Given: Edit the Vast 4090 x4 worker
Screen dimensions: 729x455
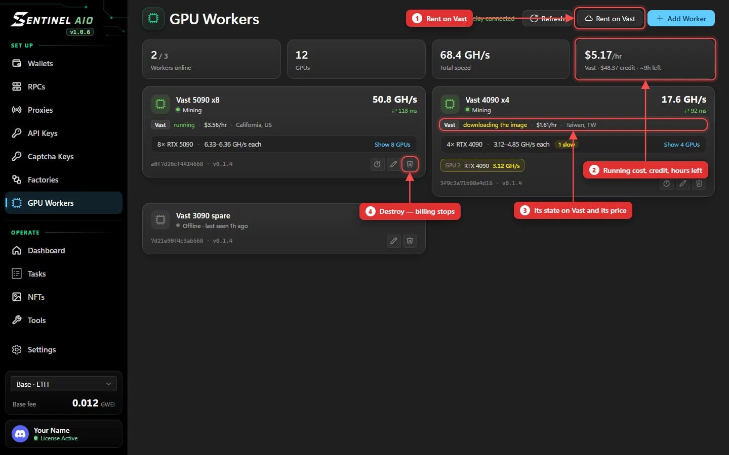Looking at the screenshot, I should coord(682,184).
